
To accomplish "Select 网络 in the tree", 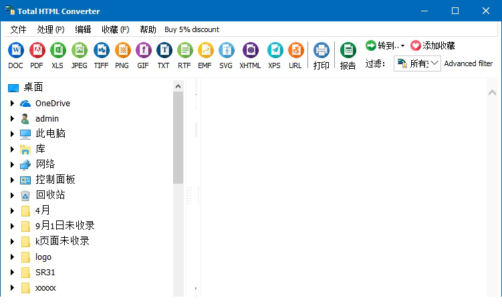I will tap(45, 164).
